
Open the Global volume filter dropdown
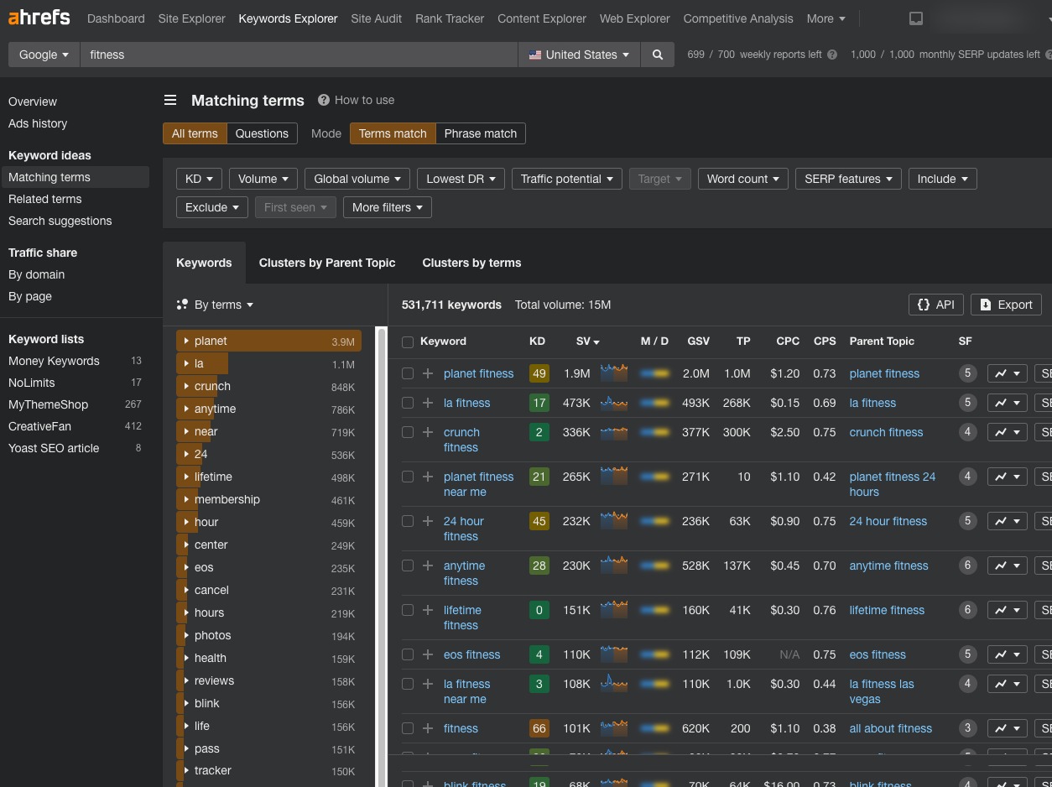coord(357,179)
